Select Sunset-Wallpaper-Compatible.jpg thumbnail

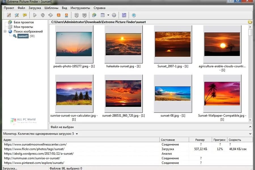(x=222, y=93)
